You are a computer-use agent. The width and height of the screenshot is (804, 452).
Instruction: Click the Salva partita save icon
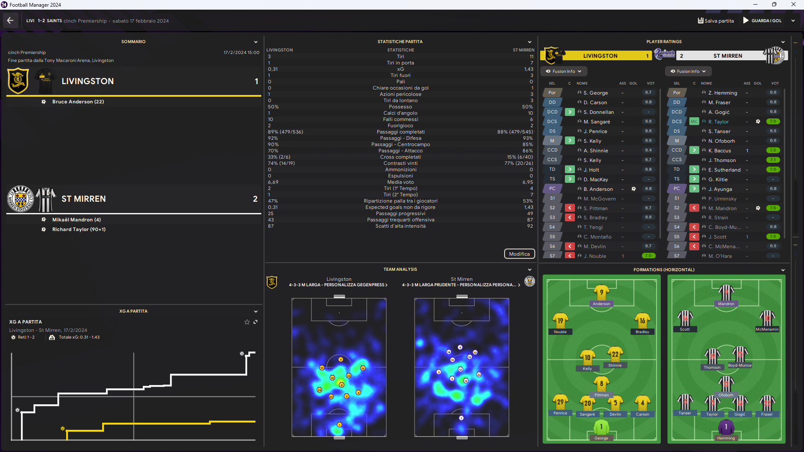[700, 21]
